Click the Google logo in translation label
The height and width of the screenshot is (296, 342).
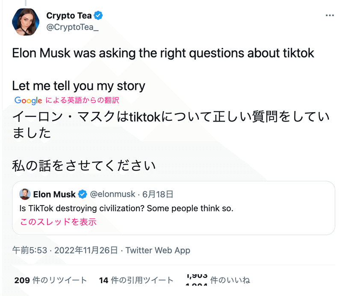(x=28, y=100)
